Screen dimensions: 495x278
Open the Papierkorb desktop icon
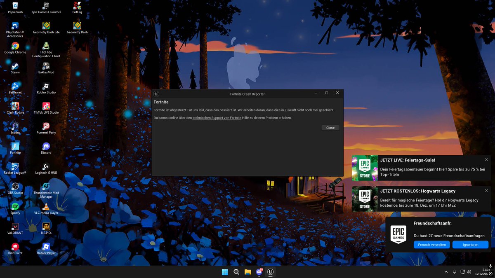click(x=15, y=7)
